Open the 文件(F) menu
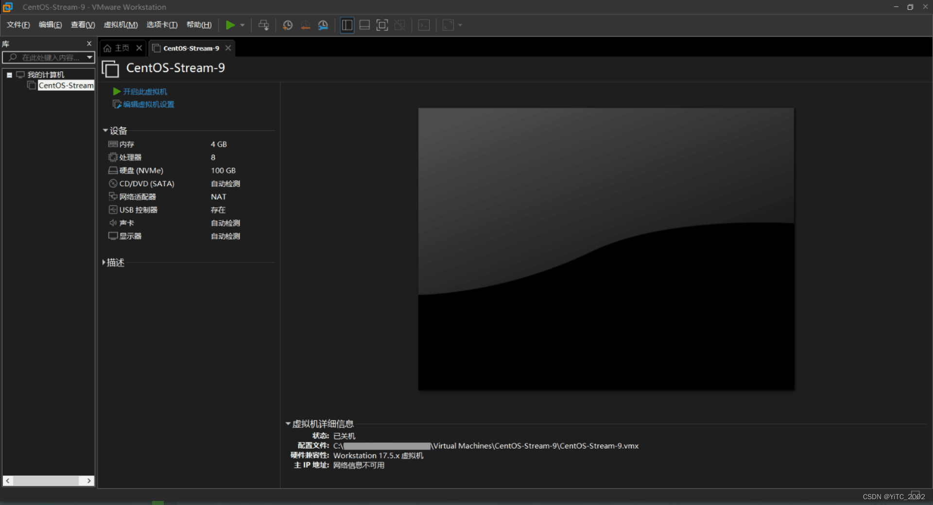 click(x=18, y=25)
